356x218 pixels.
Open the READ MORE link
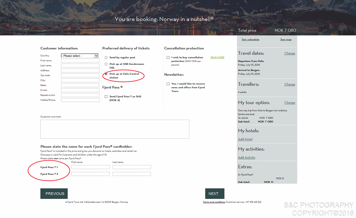tap(217, 57)
